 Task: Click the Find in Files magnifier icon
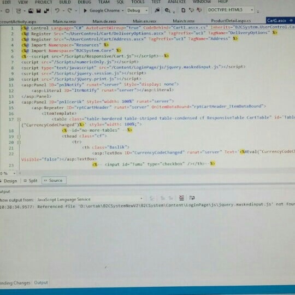(x=167, y=10)
